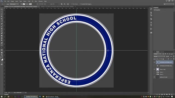Select the History Brush tool
The image size is (175, 98).
click(2, 31)
